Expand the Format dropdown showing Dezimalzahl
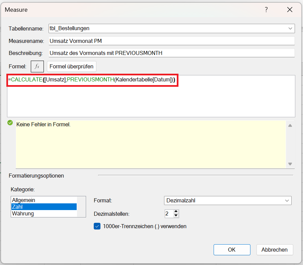303x265 pixels. 287,200
